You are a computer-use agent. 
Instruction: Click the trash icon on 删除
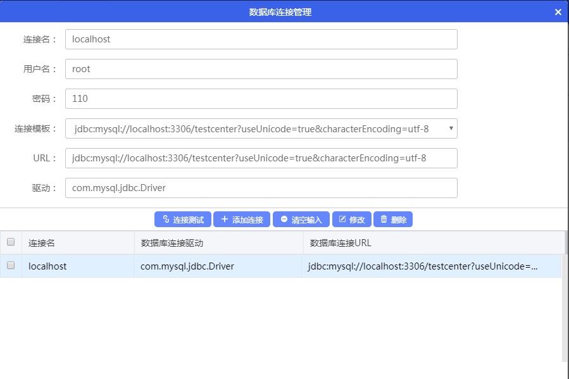(384, 220)
